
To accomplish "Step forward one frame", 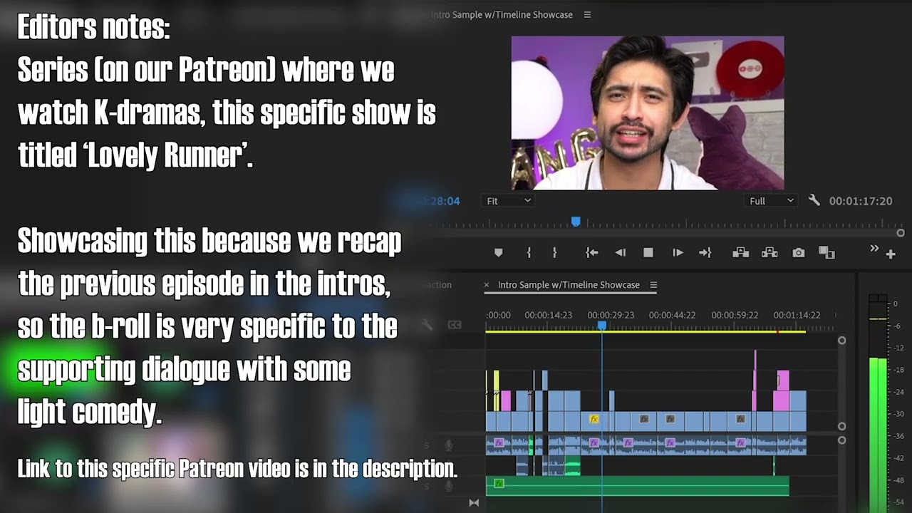I will [x=678, y=253].
